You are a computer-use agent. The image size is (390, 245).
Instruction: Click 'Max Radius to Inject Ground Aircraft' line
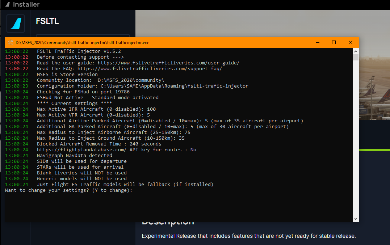111,138
